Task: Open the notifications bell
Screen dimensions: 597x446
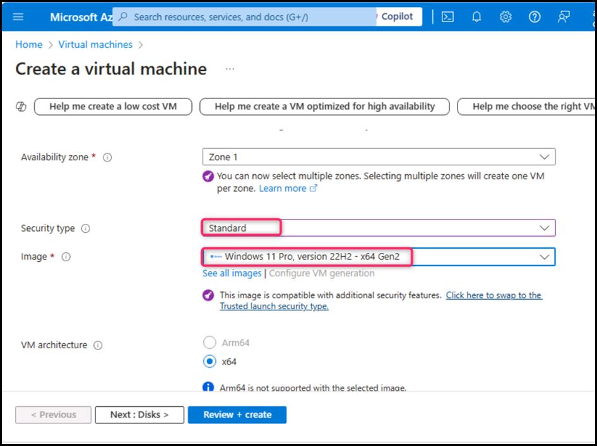Action: click(x=476, y=17)
